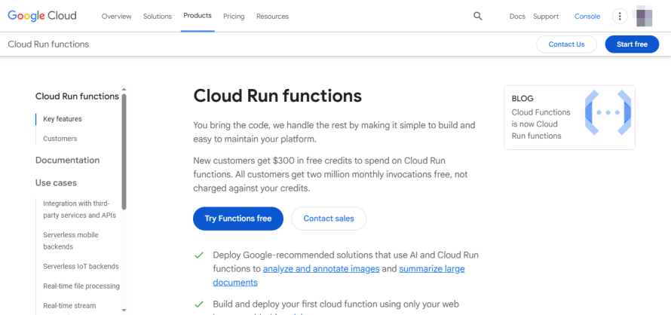
Task: Open the Real-time stream sidebar item
Action: click(69, 306)
